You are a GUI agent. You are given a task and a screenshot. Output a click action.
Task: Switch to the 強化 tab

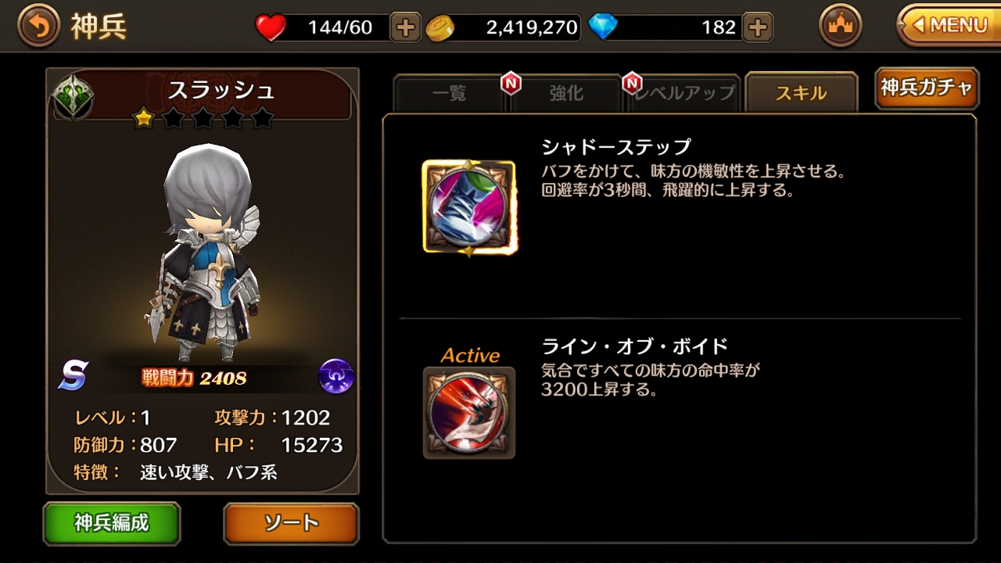point(566,94)
